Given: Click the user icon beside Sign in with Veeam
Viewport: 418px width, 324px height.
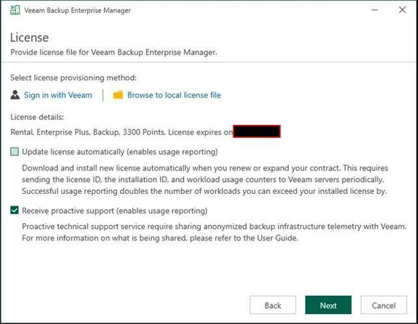Looking at the screenshot, I should [x=15, y=95].
